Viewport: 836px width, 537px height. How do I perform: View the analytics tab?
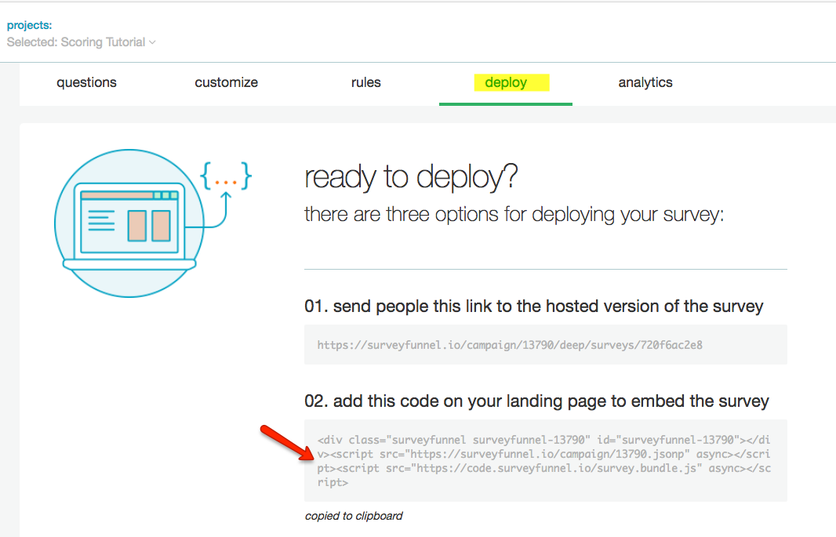click(645, 82)
